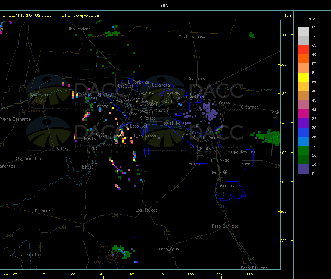Click the red 60-65 dBZ legend swatch

click(303, 49)
